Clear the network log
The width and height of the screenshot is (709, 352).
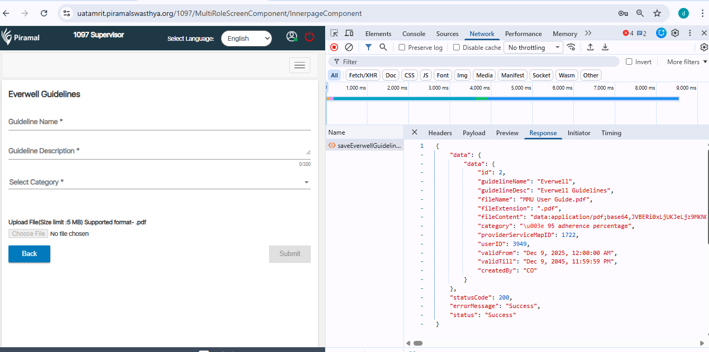pos(349,47)
